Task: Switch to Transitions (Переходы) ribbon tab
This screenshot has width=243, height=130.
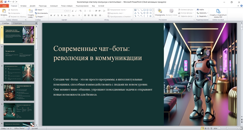Action: click(x=43, y=6)
